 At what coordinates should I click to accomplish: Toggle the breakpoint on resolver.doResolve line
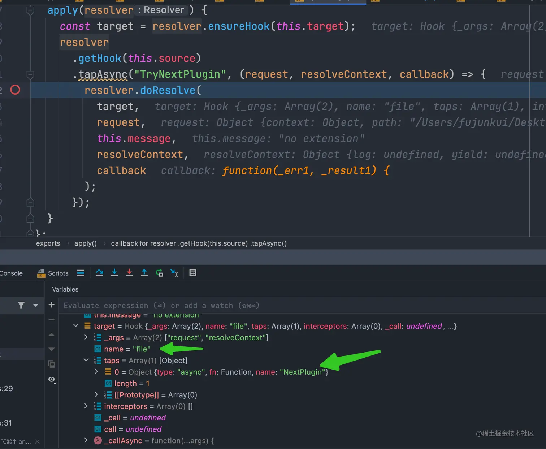click(x=15, y=90)
